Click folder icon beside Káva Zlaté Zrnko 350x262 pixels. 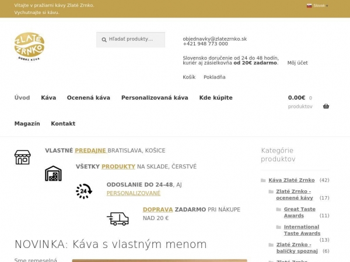(263, 180)
